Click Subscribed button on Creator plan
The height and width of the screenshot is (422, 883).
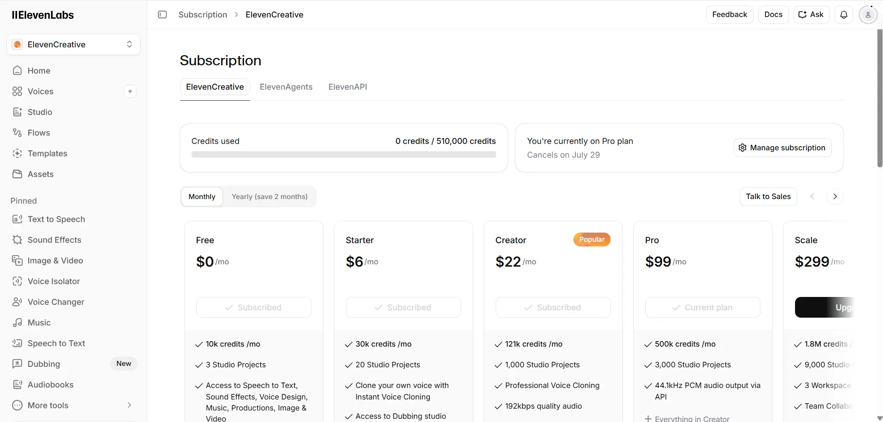tap(553, 308)
